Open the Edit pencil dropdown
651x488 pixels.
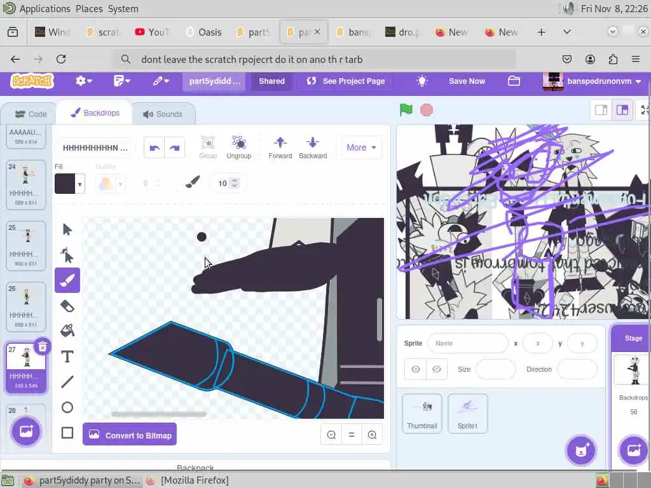click(160, 81)
